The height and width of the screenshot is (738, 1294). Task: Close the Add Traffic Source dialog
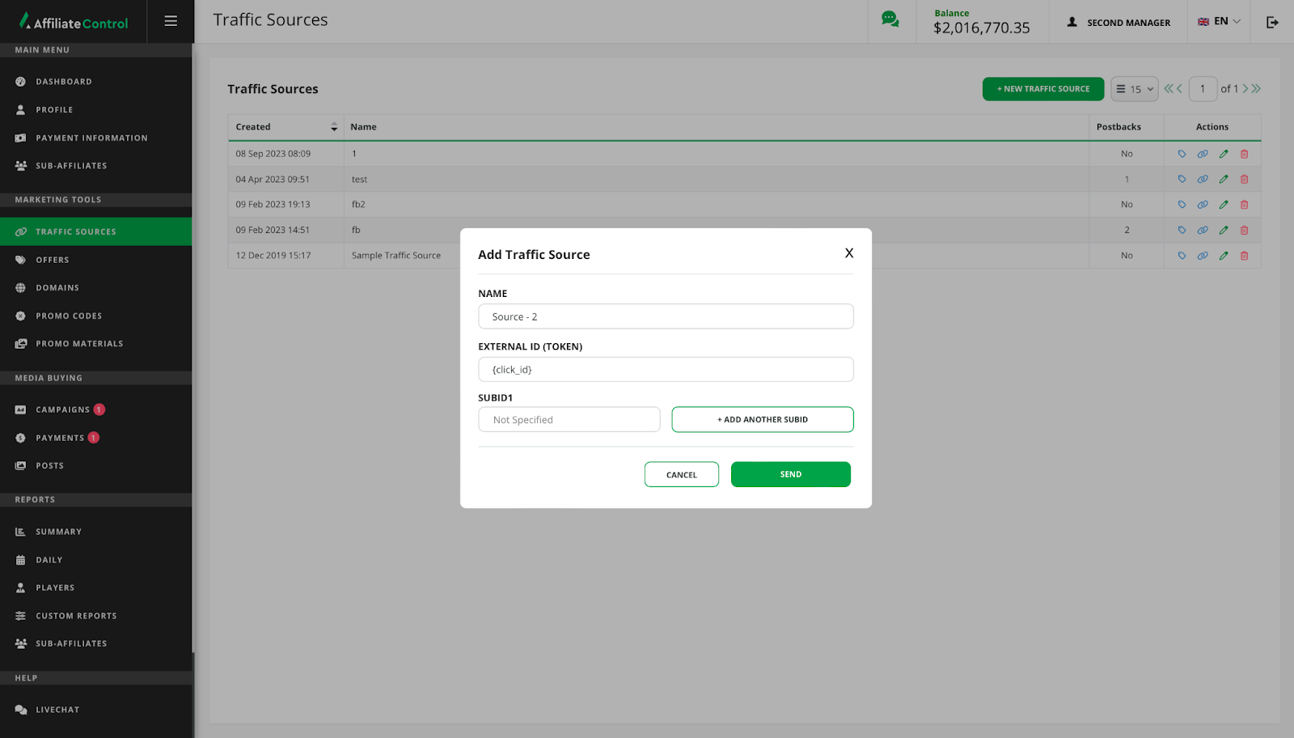(848, 253)
